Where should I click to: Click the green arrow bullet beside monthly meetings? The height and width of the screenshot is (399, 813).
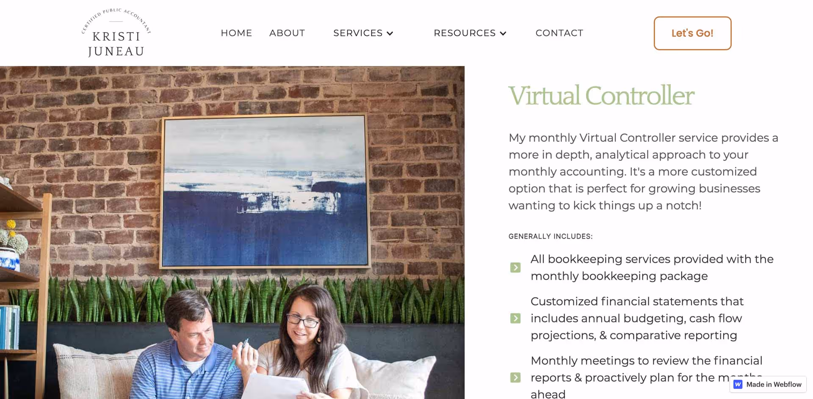[x=515, y=377]
